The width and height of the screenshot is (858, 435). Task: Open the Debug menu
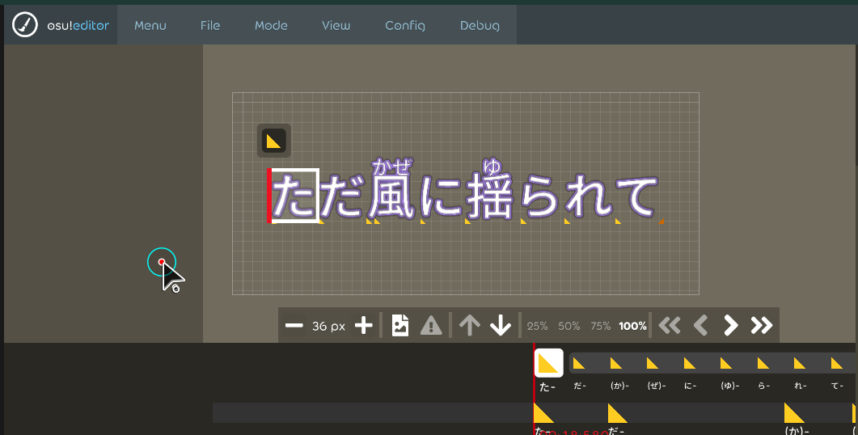pyautogui.click(x=480, y=25)
